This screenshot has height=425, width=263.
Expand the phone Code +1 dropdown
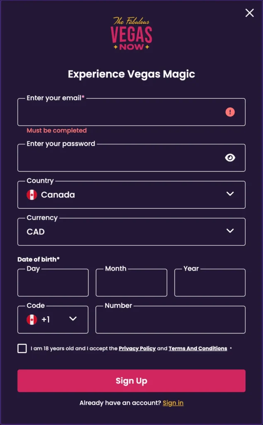pyautogui.click(x=73, y=319)
